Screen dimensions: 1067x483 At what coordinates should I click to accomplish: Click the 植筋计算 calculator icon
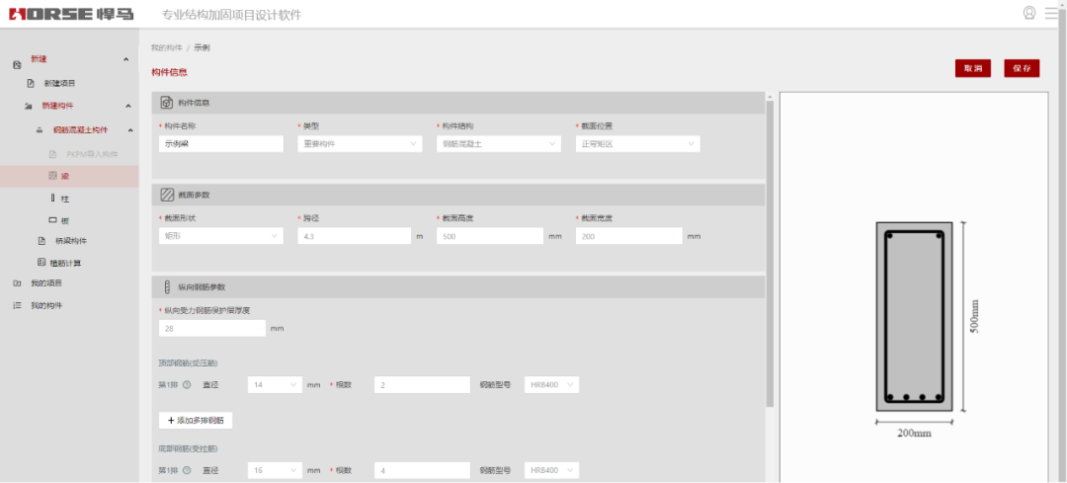(x=41, y=263)
